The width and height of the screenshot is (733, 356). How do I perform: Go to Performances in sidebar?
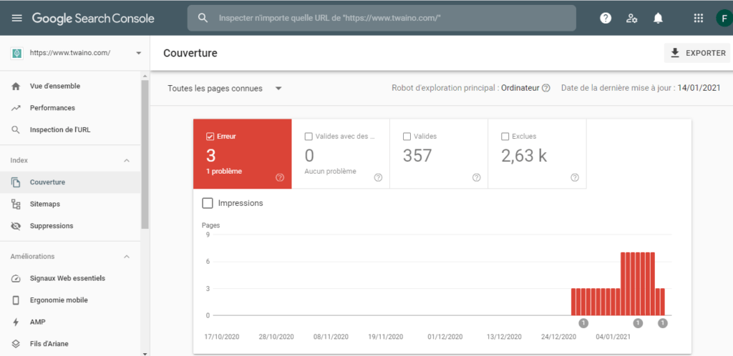point(52,108)
